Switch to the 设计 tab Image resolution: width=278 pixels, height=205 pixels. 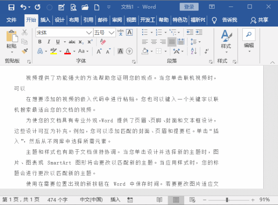pos(60,20)
